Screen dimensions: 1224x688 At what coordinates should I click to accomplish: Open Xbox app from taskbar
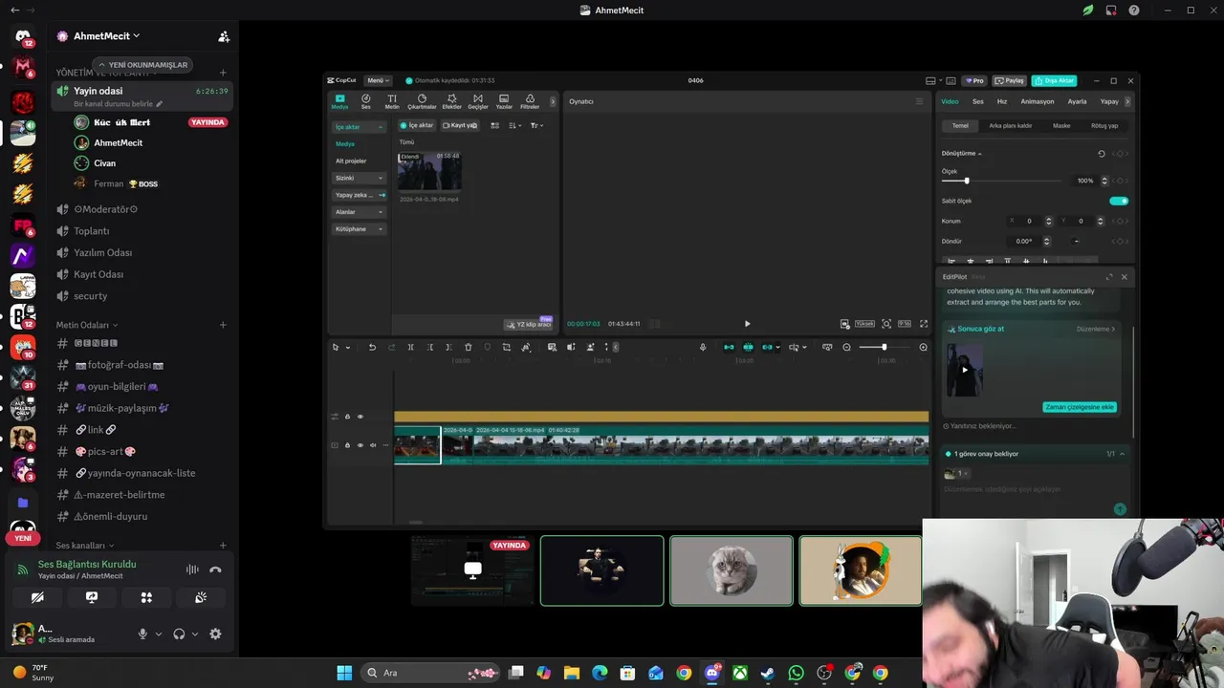click(x=740, y=673)
